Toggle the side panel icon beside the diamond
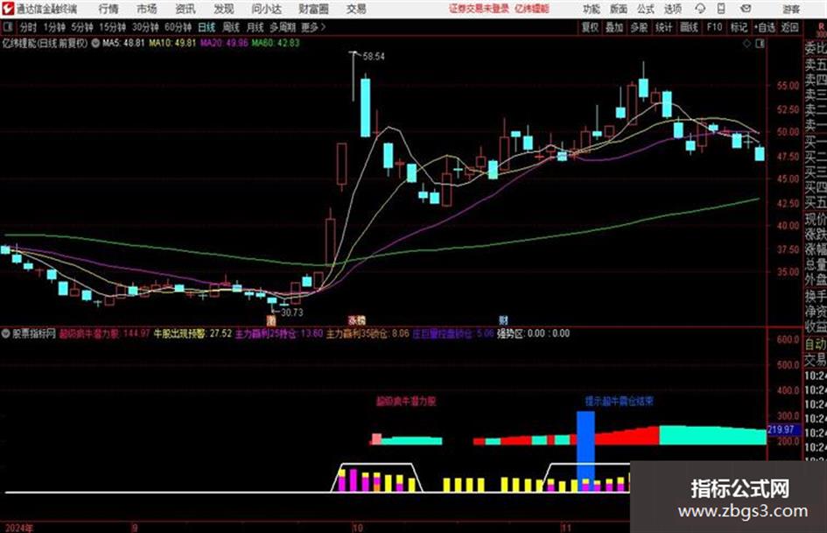 tap(760, 44)
